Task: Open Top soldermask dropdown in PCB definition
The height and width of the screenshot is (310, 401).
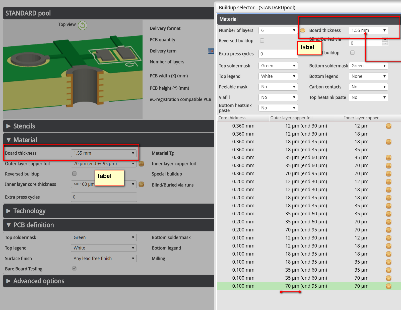Action: pyautogui.click(x=104, y=237)
